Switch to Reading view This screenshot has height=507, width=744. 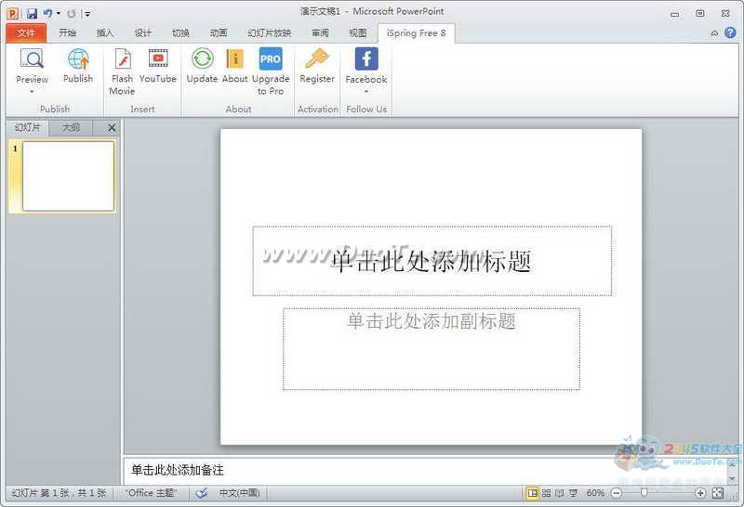click(560, 493)
